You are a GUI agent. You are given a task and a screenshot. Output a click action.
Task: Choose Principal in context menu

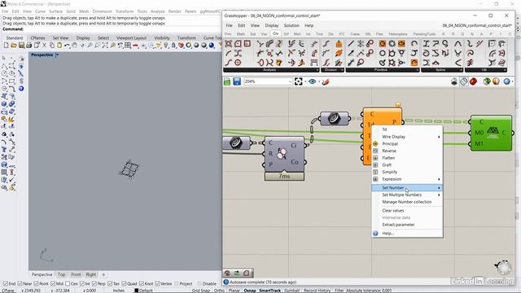coord(407,144)
